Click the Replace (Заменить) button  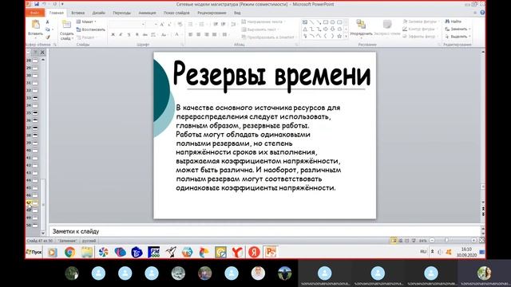[458, 29]
